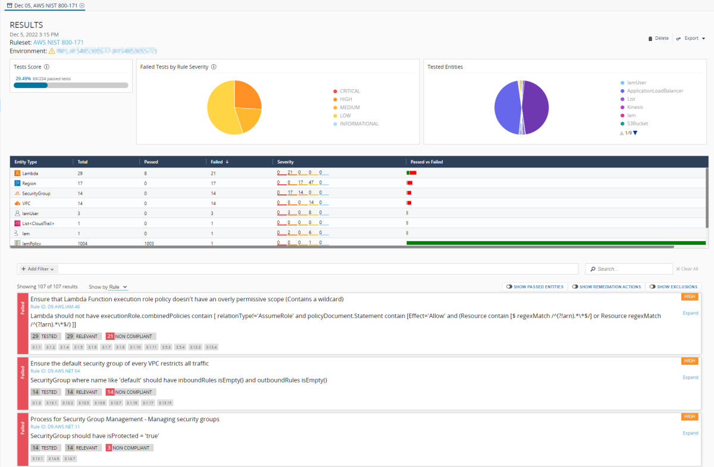This screenshot has height=467, width=714.
Task: Click the HIGH severity legend swatch
Action: pyautogui.click(x=336, y=99)
